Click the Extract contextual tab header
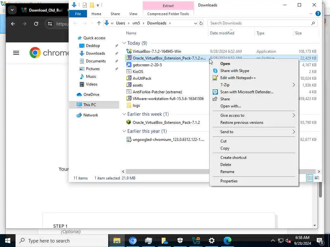Image resolution: width=330 pixels, height=247 pixels. [168, 6]
